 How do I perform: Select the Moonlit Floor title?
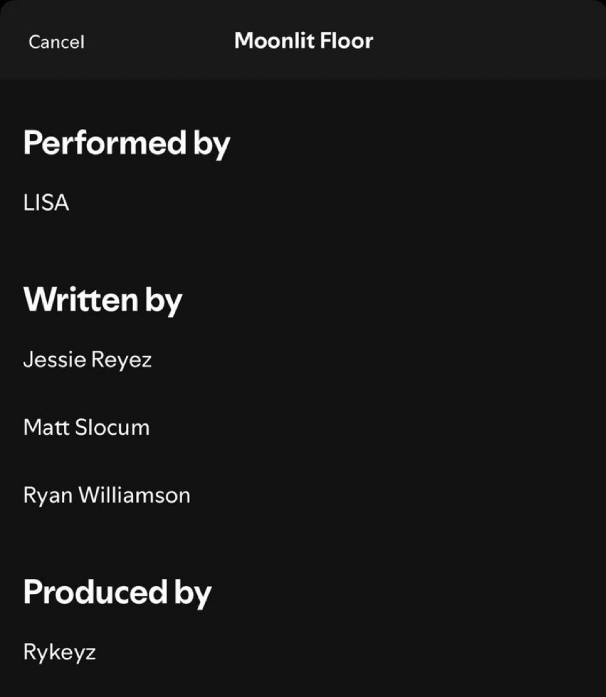tap(304, 41)
